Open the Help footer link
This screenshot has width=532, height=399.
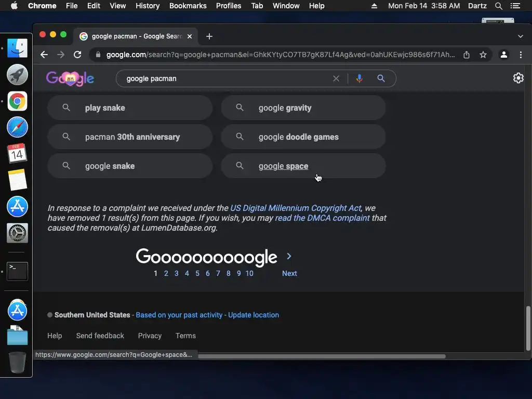55,336
